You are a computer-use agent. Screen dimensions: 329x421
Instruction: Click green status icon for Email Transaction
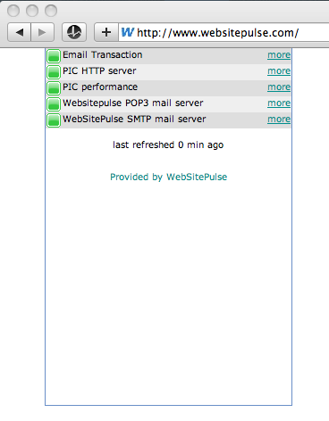54,55
